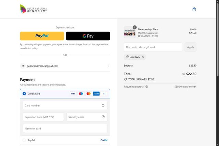
Task: Click the Mastercard icon
Action: coord(89,93)
